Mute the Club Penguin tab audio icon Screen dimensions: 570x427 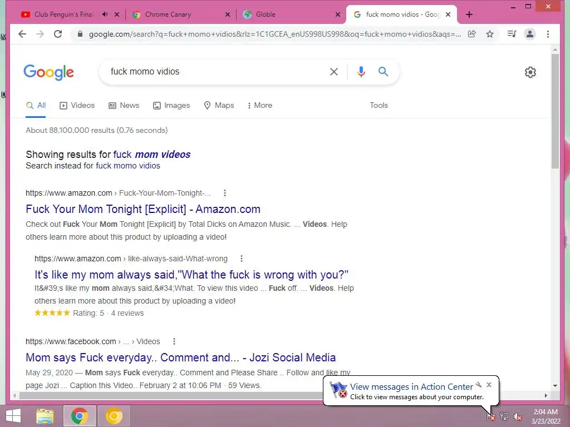click(x=105, y=14)
